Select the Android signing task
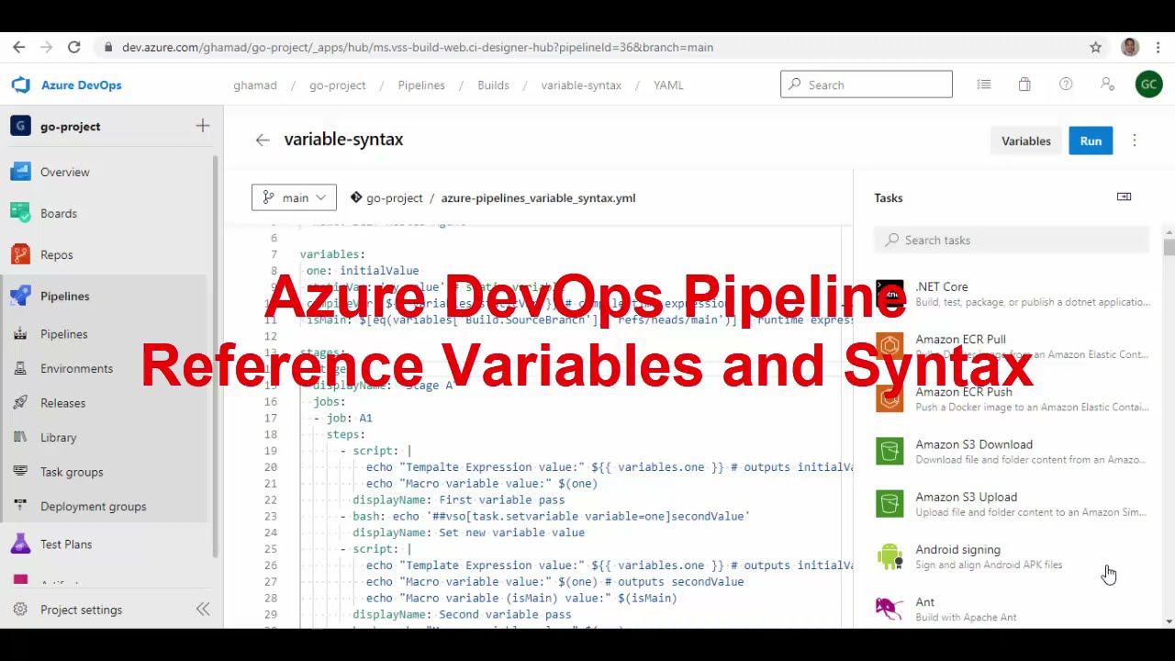Screen dimensions: 1175x661 tap(1012, 556)
